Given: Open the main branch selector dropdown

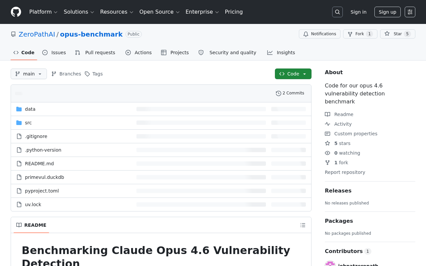Looking at the screenshot, I should tap(29, 74).
